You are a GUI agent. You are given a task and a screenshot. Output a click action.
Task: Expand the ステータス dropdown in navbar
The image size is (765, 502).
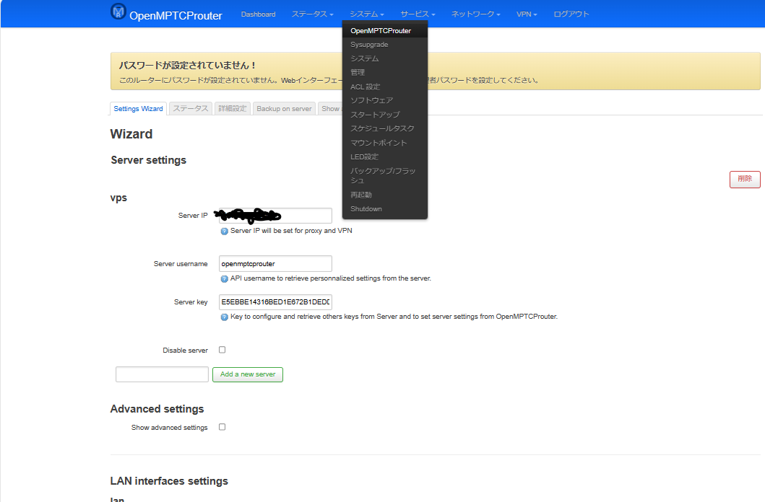pyautogui.click(x=312, y=14)
